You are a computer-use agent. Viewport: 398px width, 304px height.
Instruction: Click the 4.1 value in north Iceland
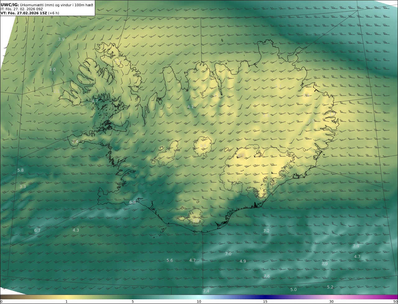click(x=190, y=107)
